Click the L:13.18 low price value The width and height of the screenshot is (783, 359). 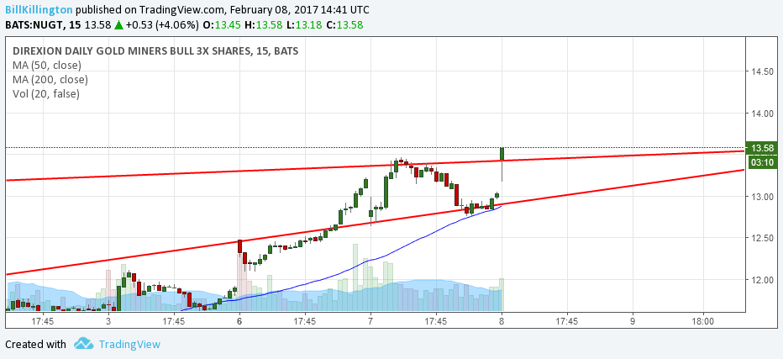pos(303,24)
